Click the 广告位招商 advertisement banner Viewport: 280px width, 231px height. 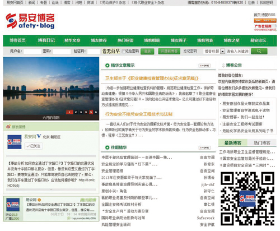pos(265,27)
